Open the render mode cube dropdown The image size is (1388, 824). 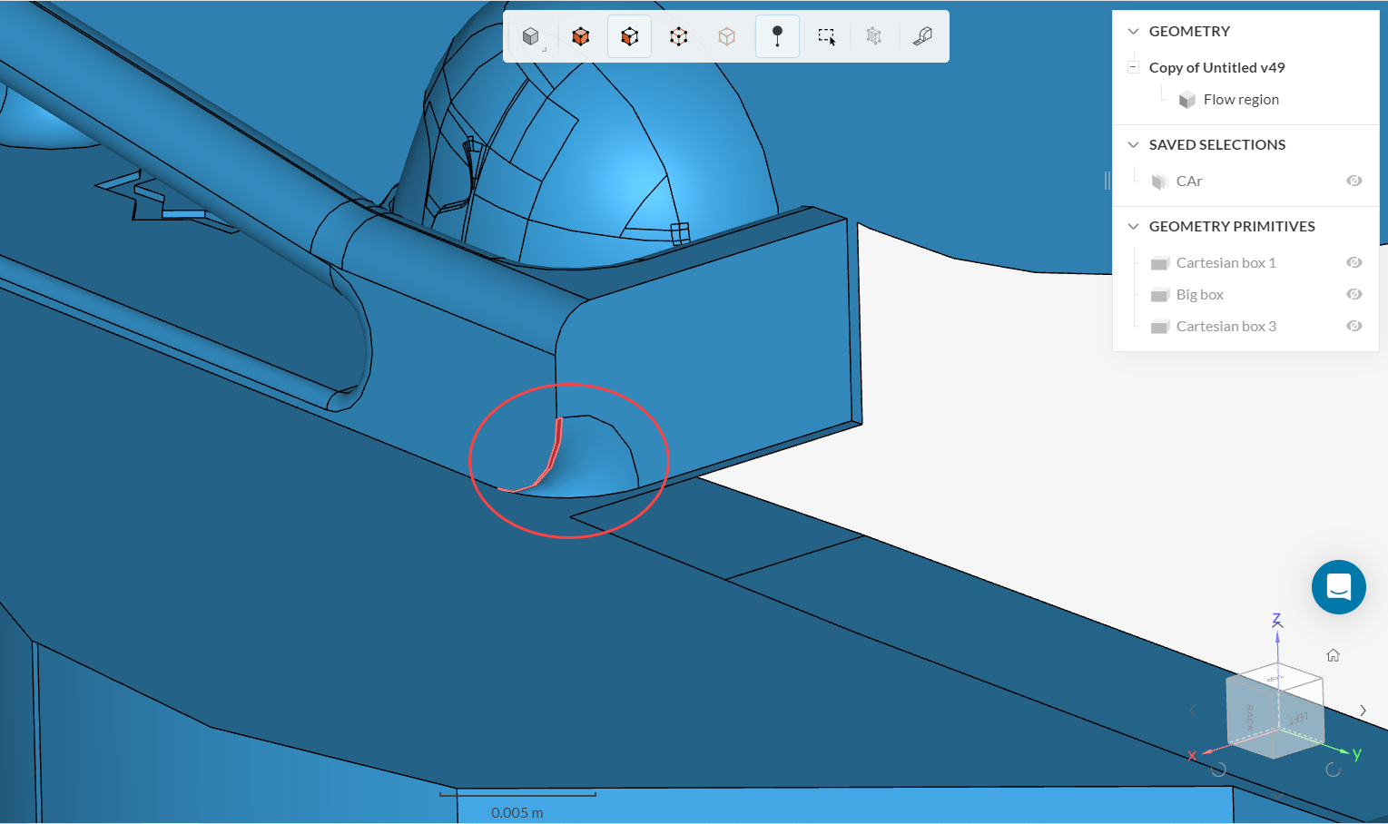[532, 36]
